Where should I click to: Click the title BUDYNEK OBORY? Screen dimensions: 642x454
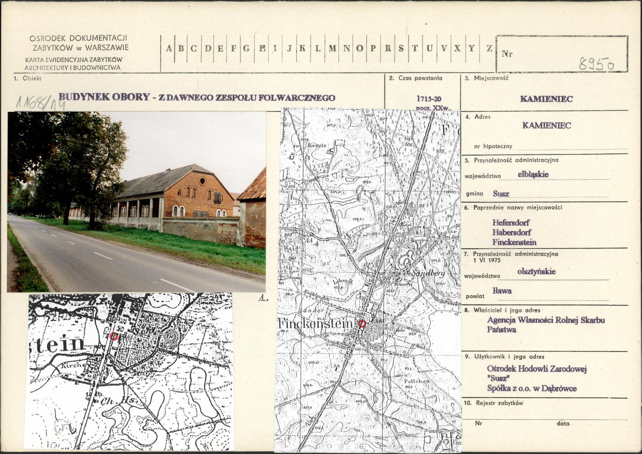click(x=104, y=97)
